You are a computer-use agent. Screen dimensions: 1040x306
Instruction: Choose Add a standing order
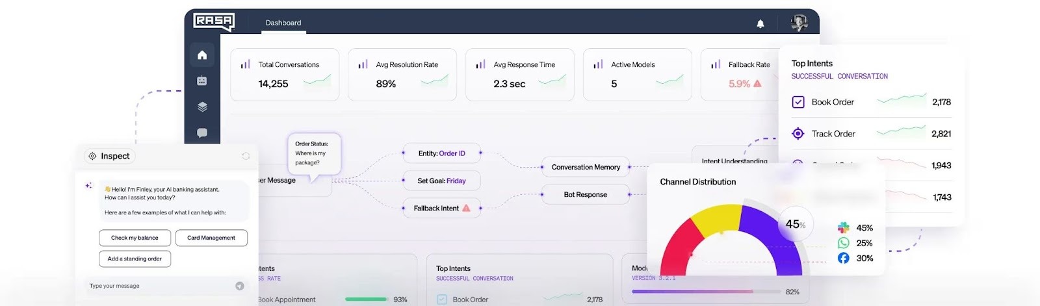135,259
